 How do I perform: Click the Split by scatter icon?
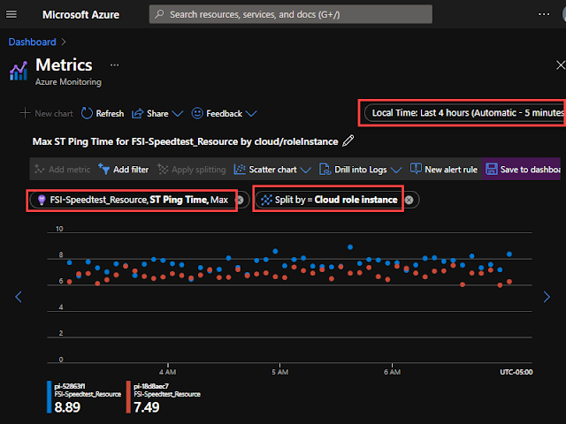coord(266,200)
